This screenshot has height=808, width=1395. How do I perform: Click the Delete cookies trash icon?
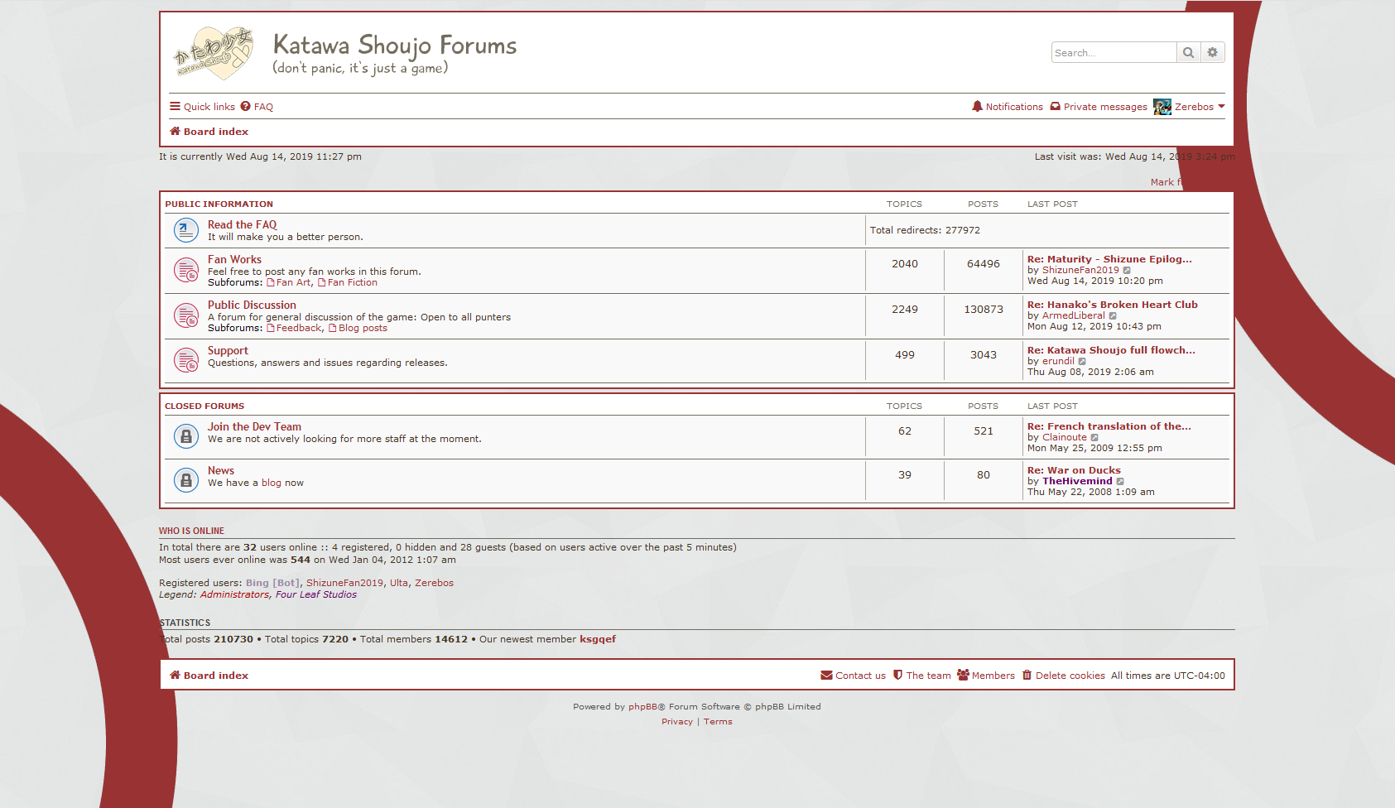[1027, 675]
